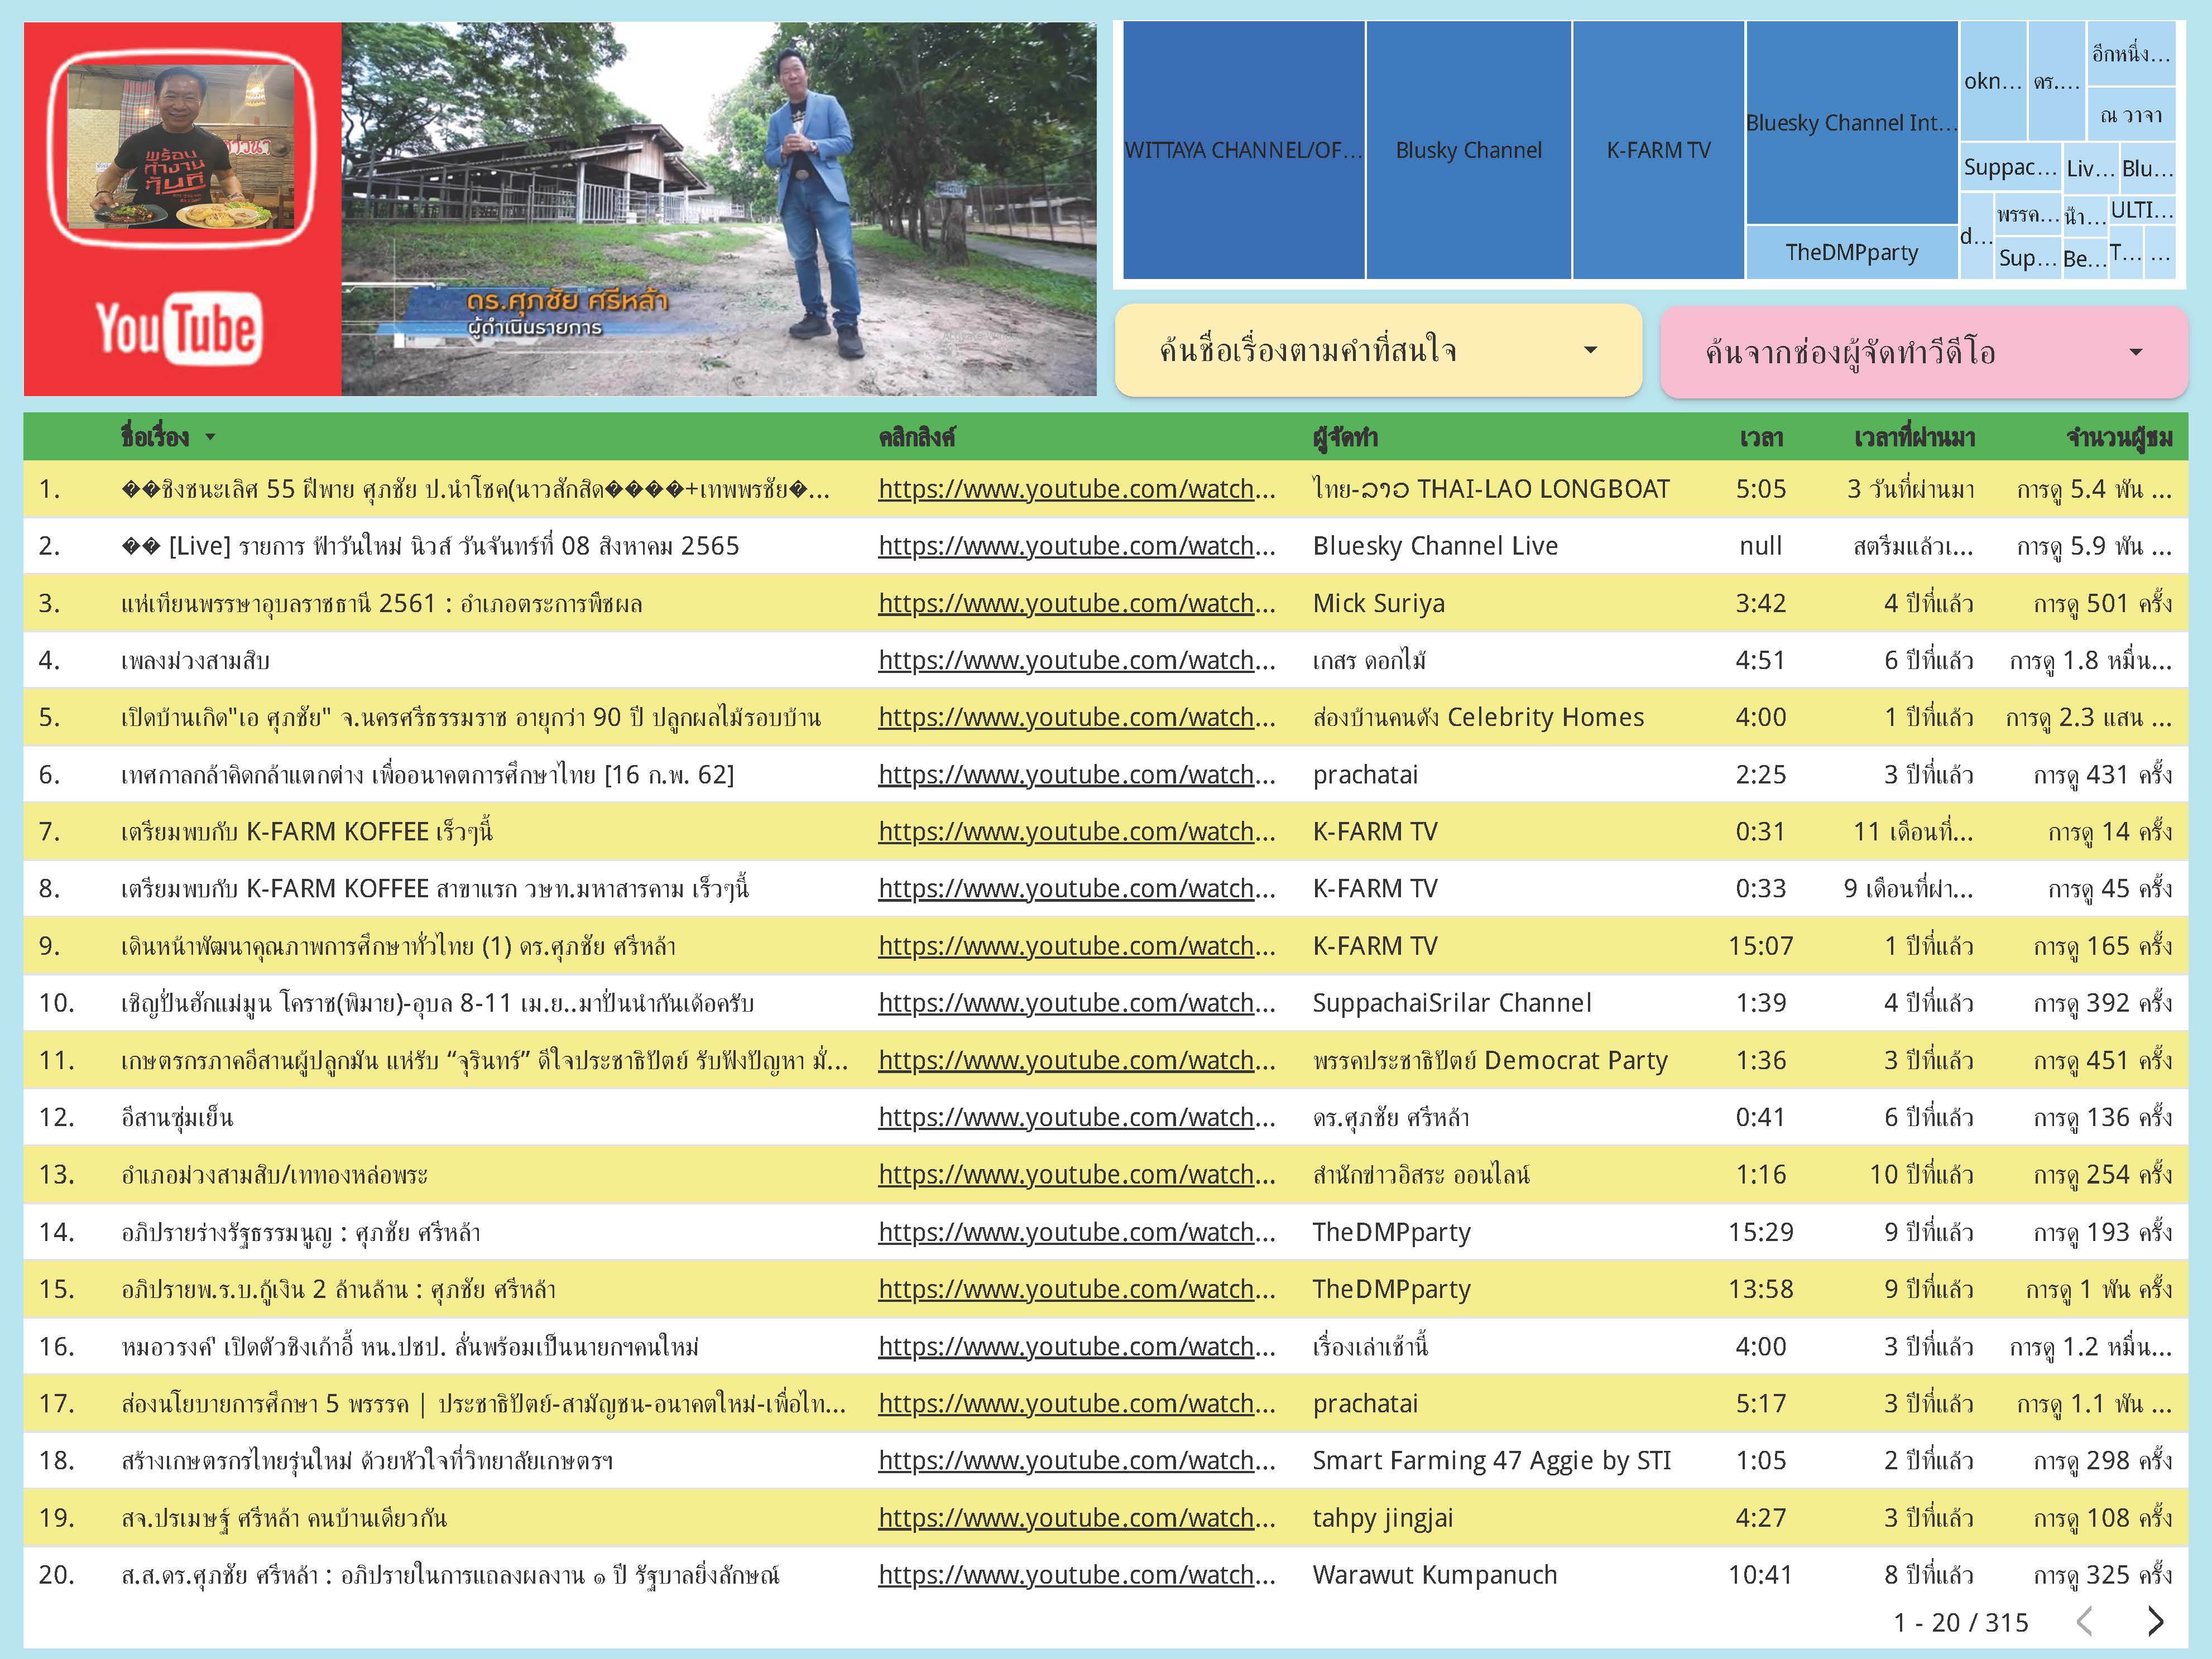This screenshot has width=2212, height=1659.
Task: Select K-FARM TV block in treemap
Action: [x=1659, y=150]
